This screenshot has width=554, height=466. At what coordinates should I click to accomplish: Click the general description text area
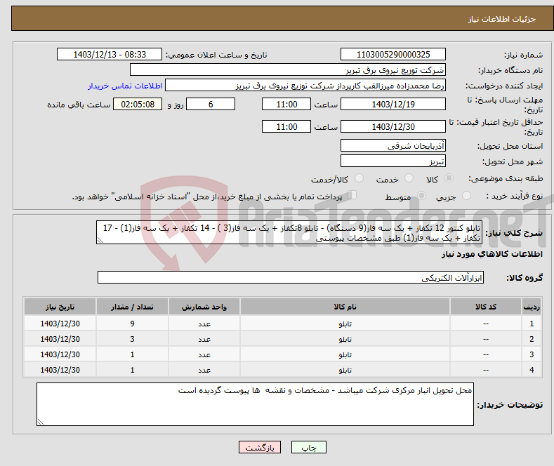(x=289, y=232)
